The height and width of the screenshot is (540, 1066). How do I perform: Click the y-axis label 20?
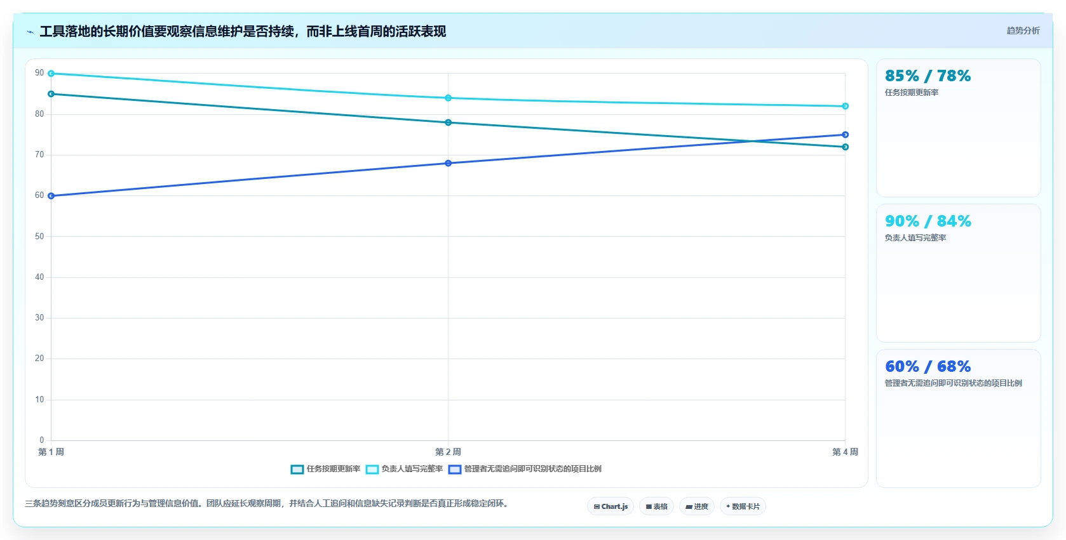[x=39, y=359]
